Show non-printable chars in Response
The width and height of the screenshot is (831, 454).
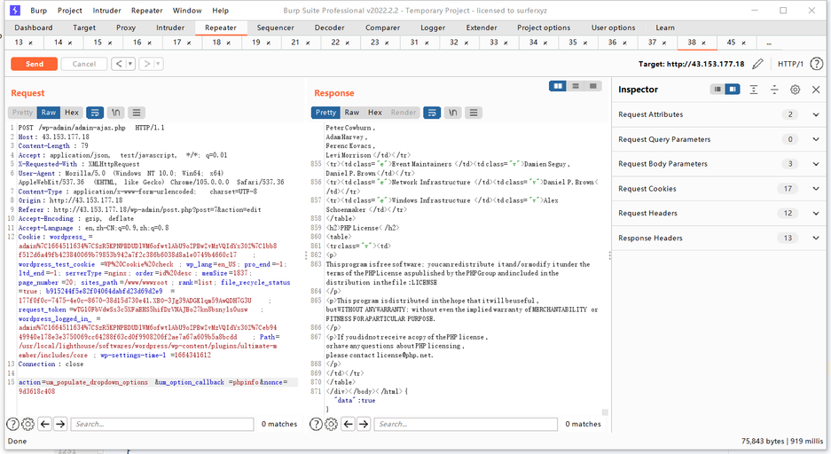(x=452, y=113)
